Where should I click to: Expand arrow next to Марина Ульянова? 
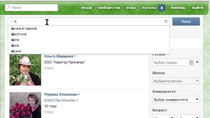pyautogui.click(x=79, y=94)
